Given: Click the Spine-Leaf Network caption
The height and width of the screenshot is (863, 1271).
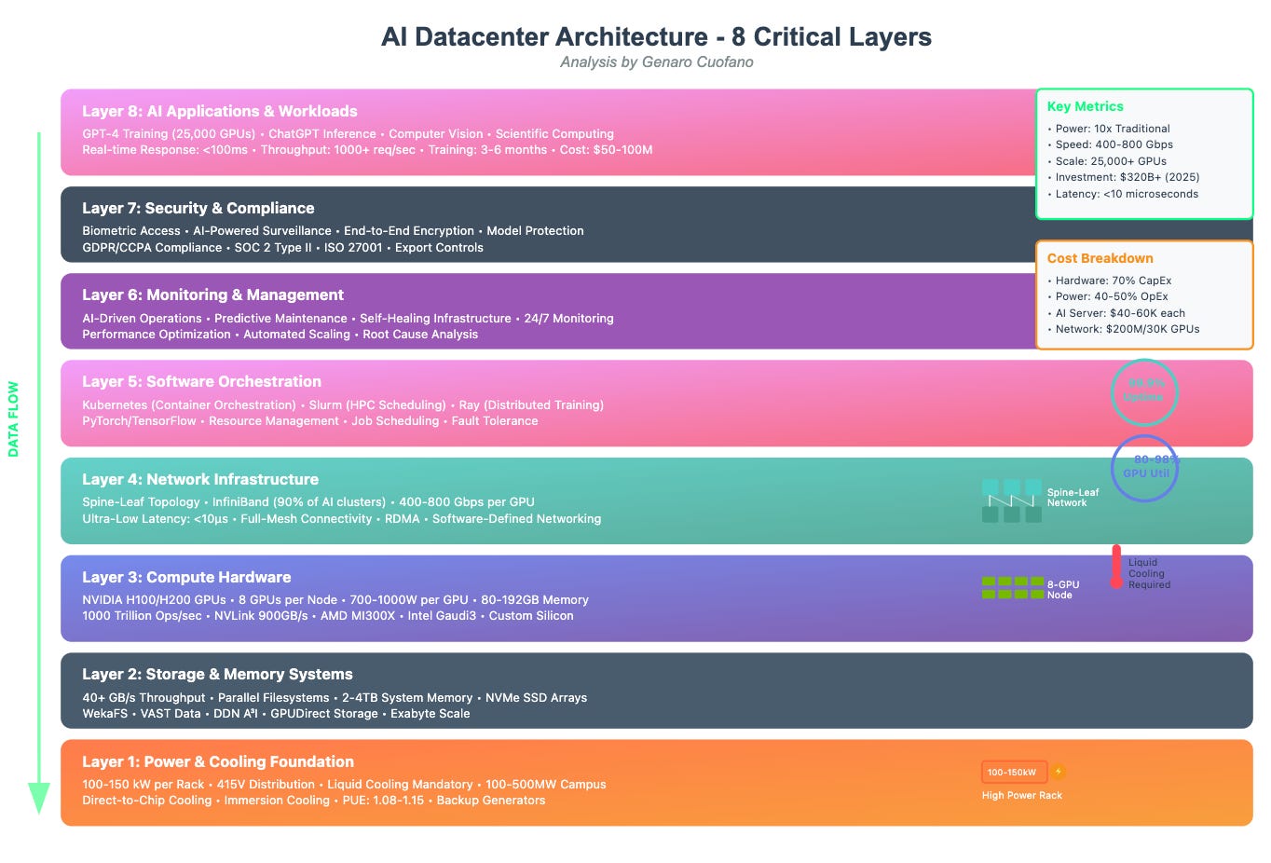Looking at the screenshot, I should pos(1073,497).
